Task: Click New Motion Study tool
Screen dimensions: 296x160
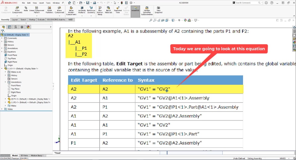Action: click(x=100, y=11)
